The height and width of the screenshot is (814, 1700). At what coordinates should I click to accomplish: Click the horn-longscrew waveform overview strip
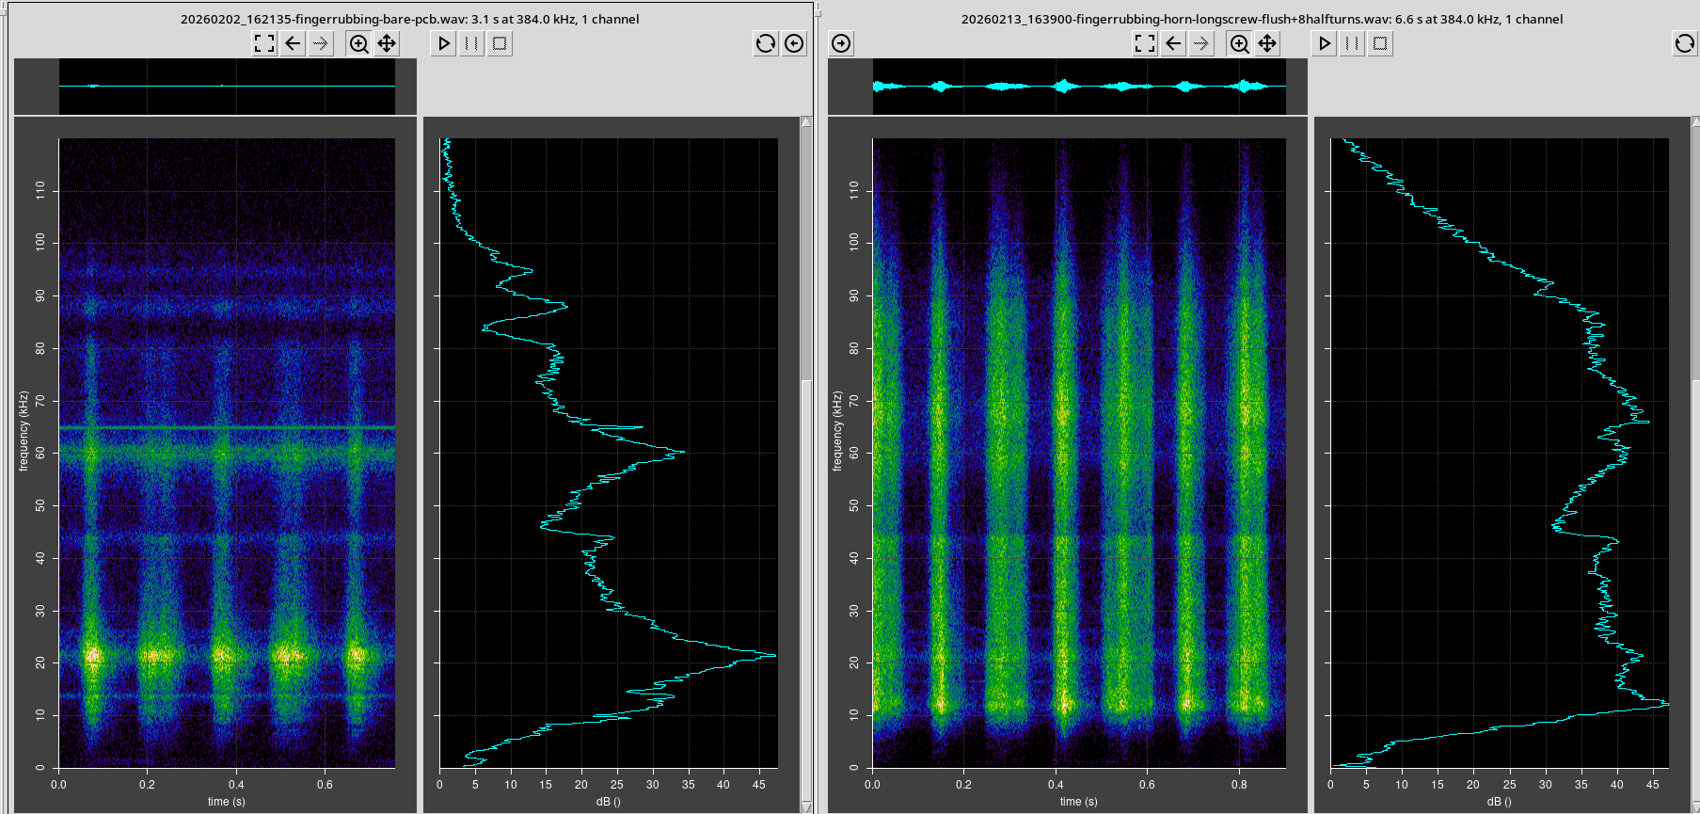(x=1079, y=87)
